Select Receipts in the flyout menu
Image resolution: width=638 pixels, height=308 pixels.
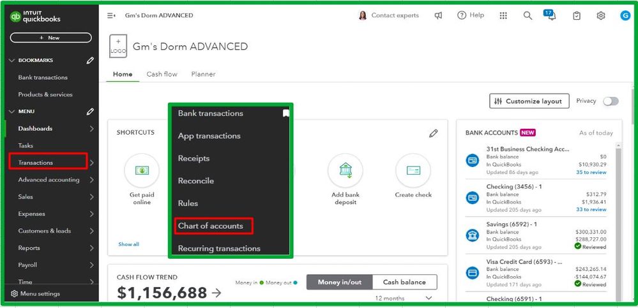[194, 159]
